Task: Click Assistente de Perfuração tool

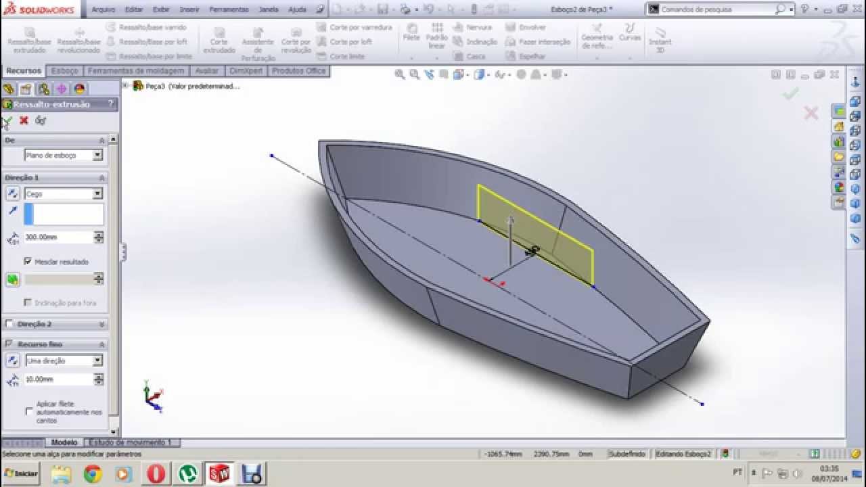Action: [x=258, y=44]
